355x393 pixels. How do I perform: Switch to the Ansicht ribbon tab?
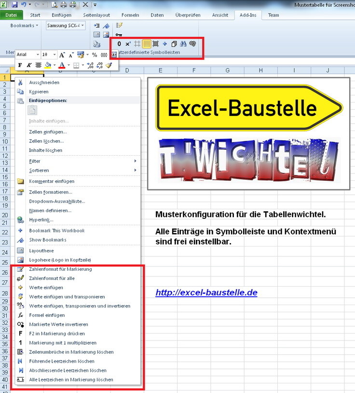click(220, 15)
